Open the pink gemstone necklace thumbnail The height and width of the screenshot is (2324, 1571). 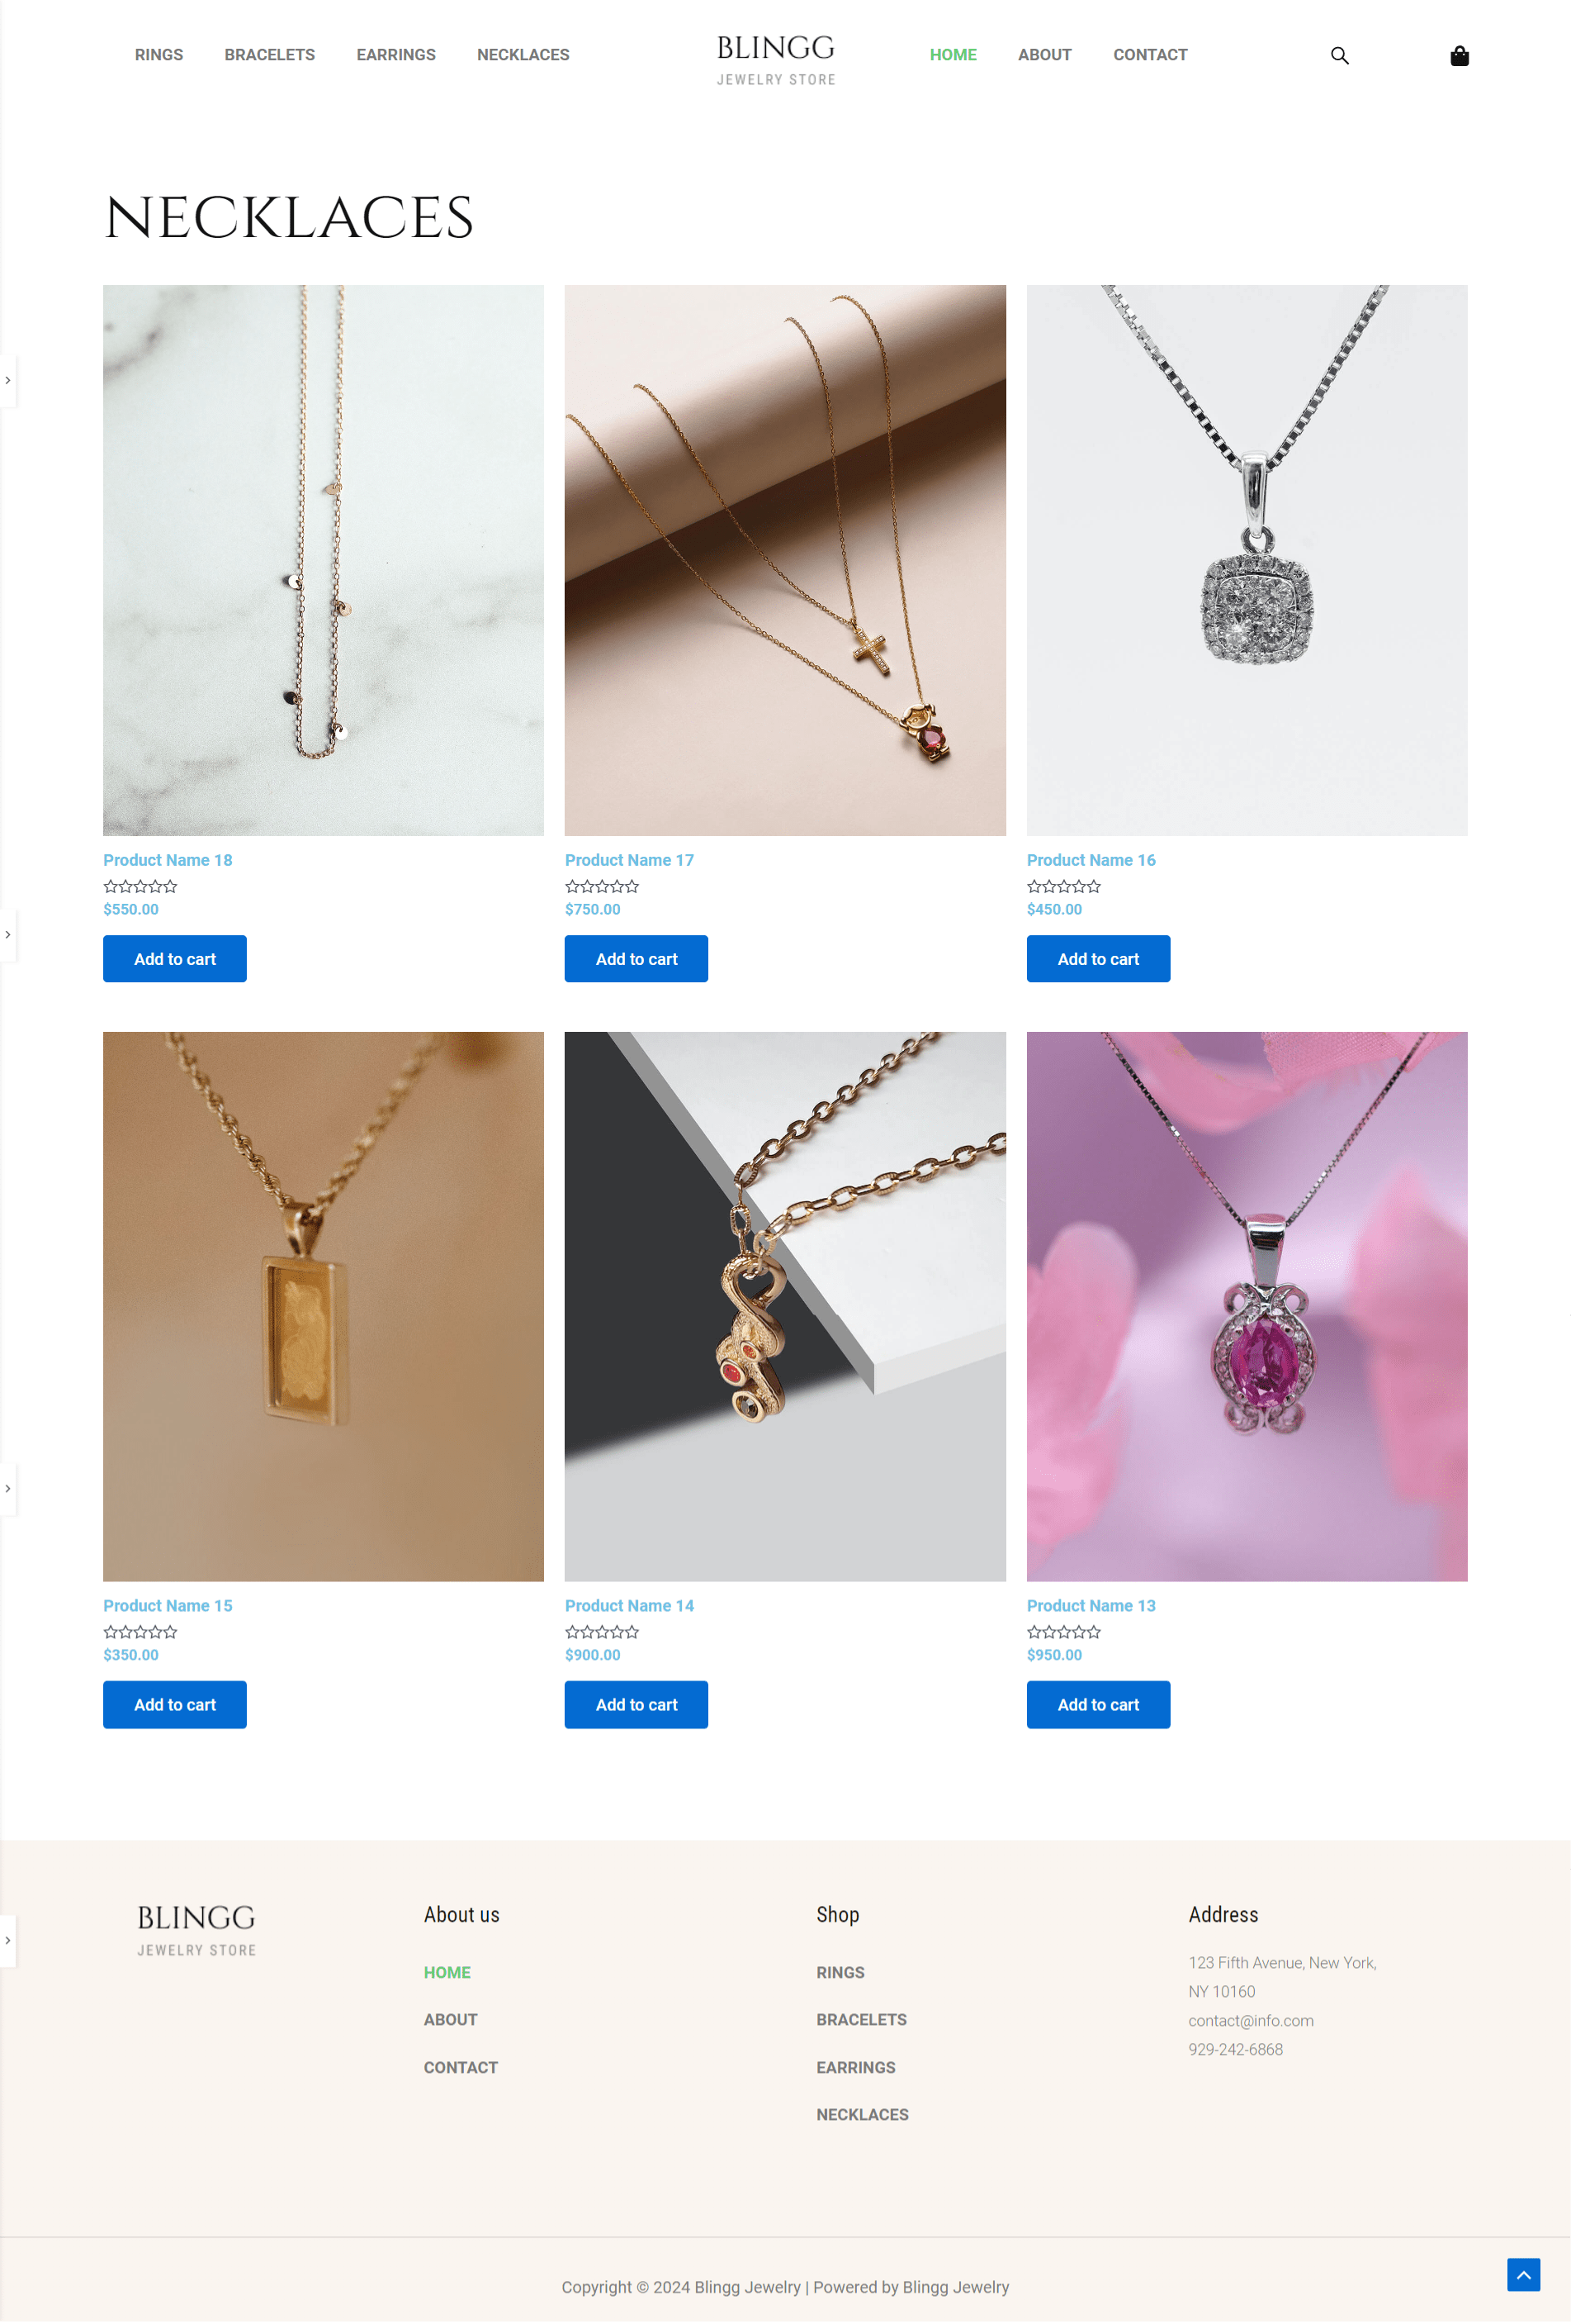1247,1306
